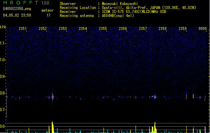The width and height of the screenshot is (210, 133).
Task: Click the 0.7 kHz frequency label
Action: point(3,110)
